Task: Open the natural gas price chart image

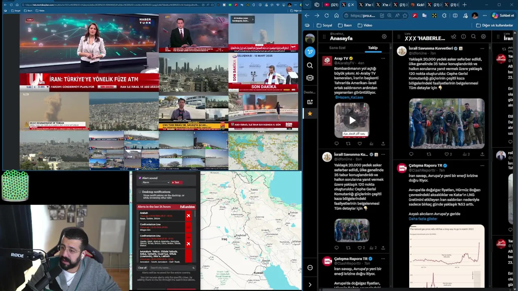Action: [x=446, y=256]
